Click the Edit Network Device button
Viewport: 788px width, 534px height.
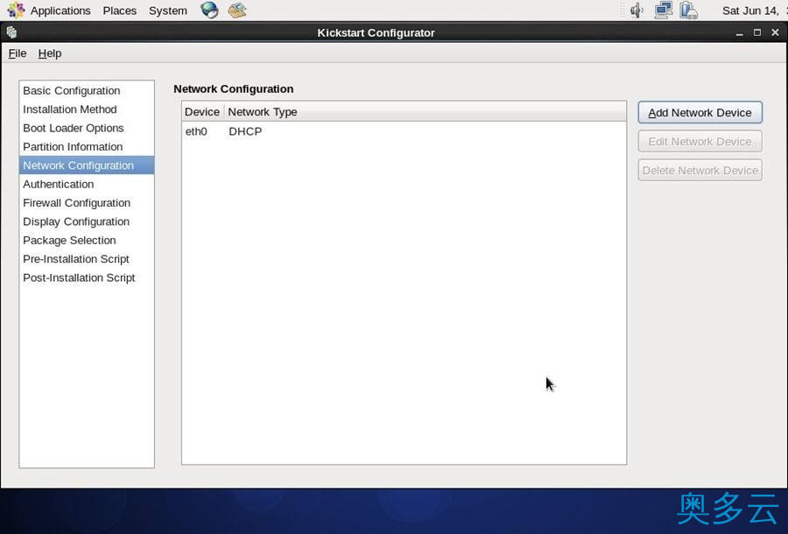[x=700, y=142]
